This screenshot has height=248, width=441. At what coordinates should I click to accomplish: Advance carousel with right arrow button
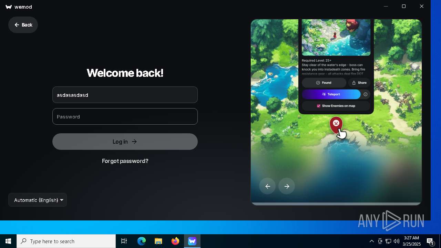[287, 186]
